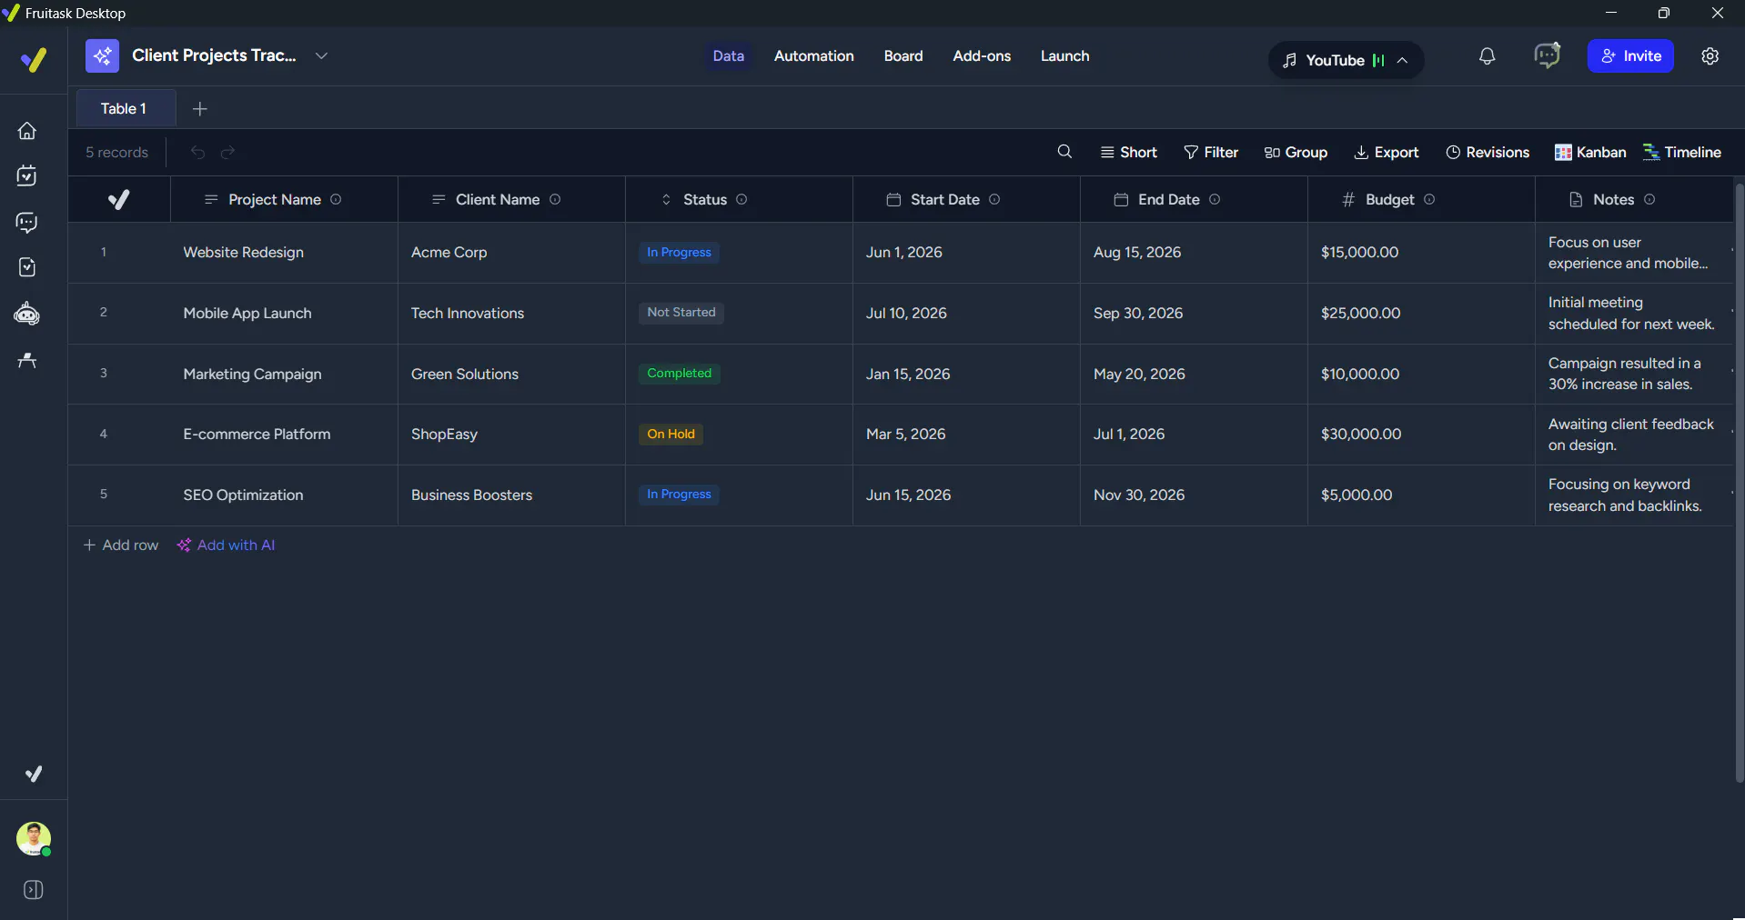Open In Progress status for Website Redesign
This screenshot has width=1745, height=920.
tap(679, 252)
